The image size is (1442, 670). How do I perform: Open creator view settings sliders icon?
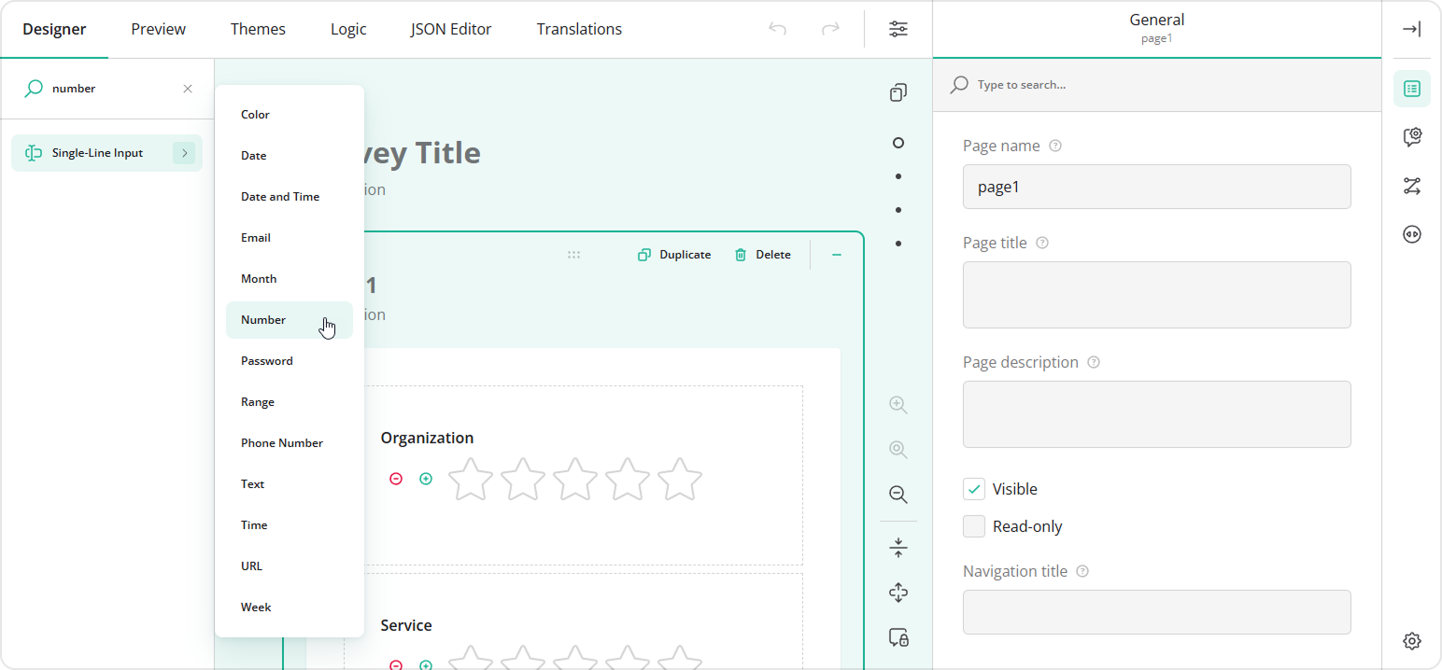898,29
